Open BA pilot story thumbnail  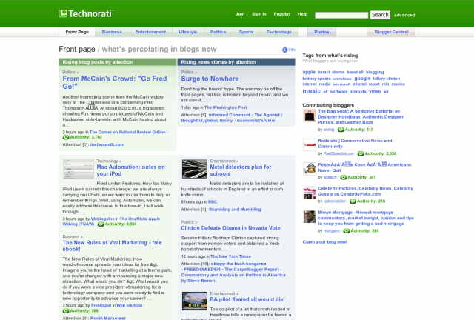(194, 301)
